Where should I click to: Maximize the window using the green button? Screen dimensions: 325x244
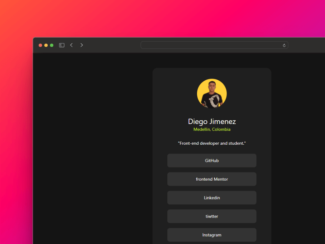[52, 45]
